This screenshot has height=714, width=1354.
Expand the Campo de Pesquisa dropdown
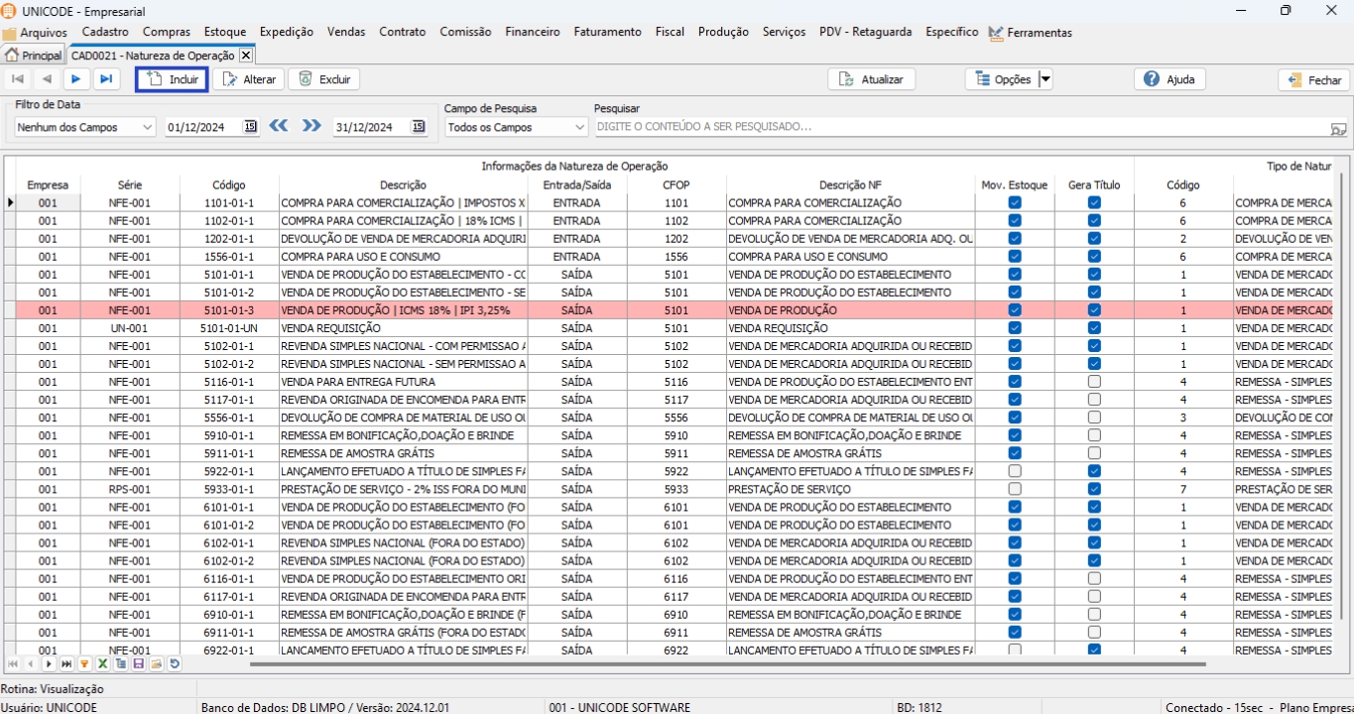pyautogui.click(x=579, y=127)
